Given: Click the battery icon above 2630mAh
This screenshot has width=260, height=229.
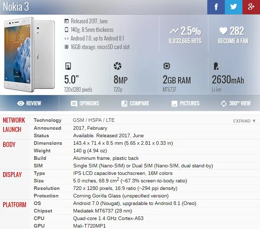Looking at the screenshot, I should coord(216,66).
